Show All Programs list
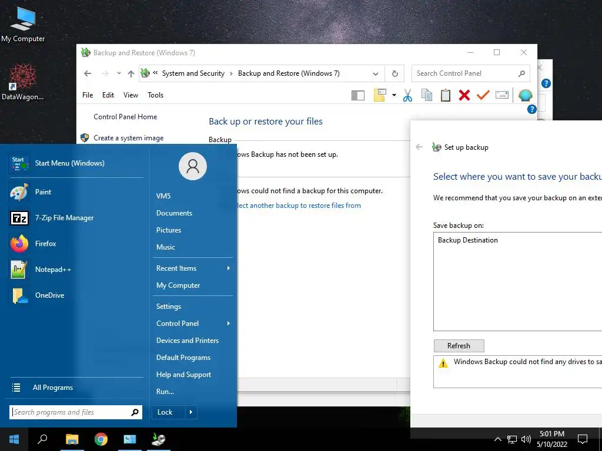The height and width of the screenshot is (451, 602). (x=52, y=388)
